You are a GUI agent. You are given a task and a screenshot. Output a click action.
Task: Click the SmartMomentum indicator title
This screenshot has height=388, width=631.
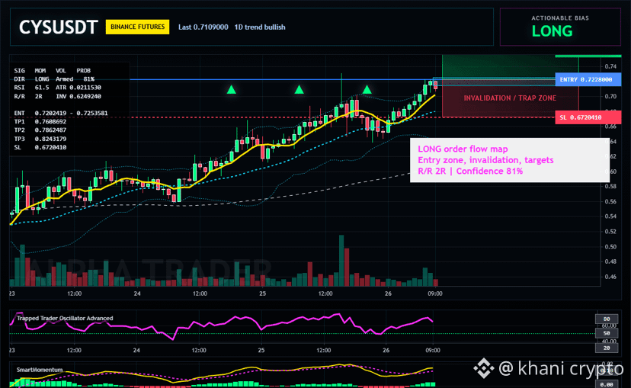40,370
